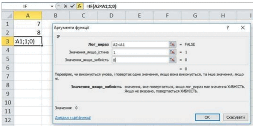253x129 pixels.
Task: Click empty cell A8
Action: (28, 85)
